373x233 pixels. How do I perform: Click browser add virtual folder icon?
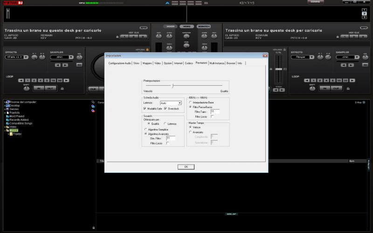point(93,102)
